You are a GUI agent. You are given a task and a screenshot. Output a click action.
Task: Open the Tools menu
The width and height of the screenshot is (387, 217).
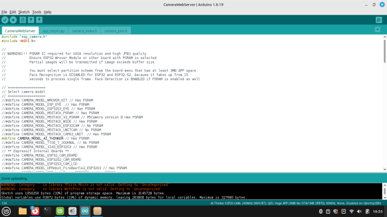coord(36,12)
